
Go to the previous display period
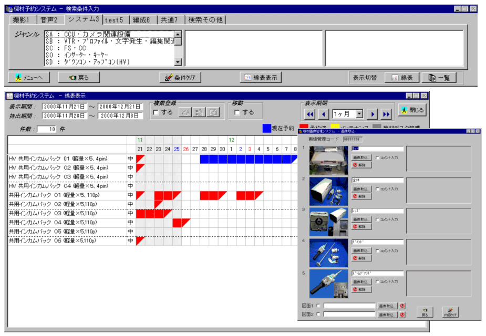[324, 114]
